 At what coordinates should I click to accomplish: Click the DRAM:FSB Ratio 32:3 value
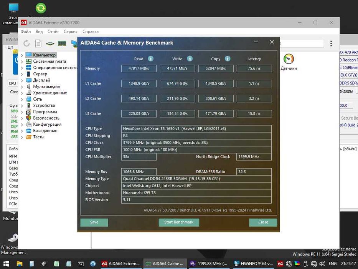click(x=254, y=171)
